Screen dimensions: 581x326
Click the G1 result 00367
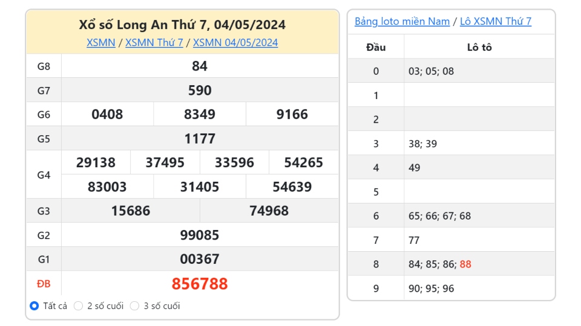coord(200,259)
